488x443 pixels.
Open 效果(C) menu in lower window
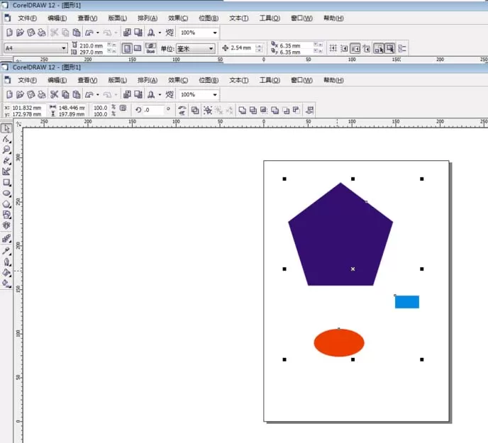click(178, 80)
